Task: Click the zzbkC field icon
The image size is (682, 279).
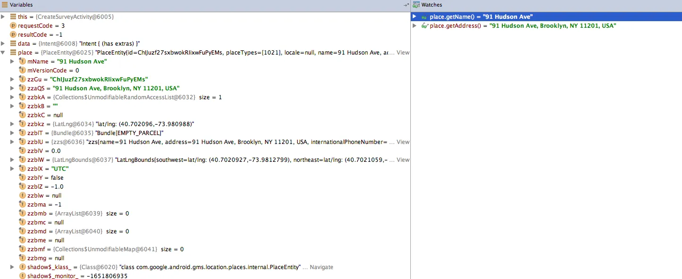Action: [22, 115]
